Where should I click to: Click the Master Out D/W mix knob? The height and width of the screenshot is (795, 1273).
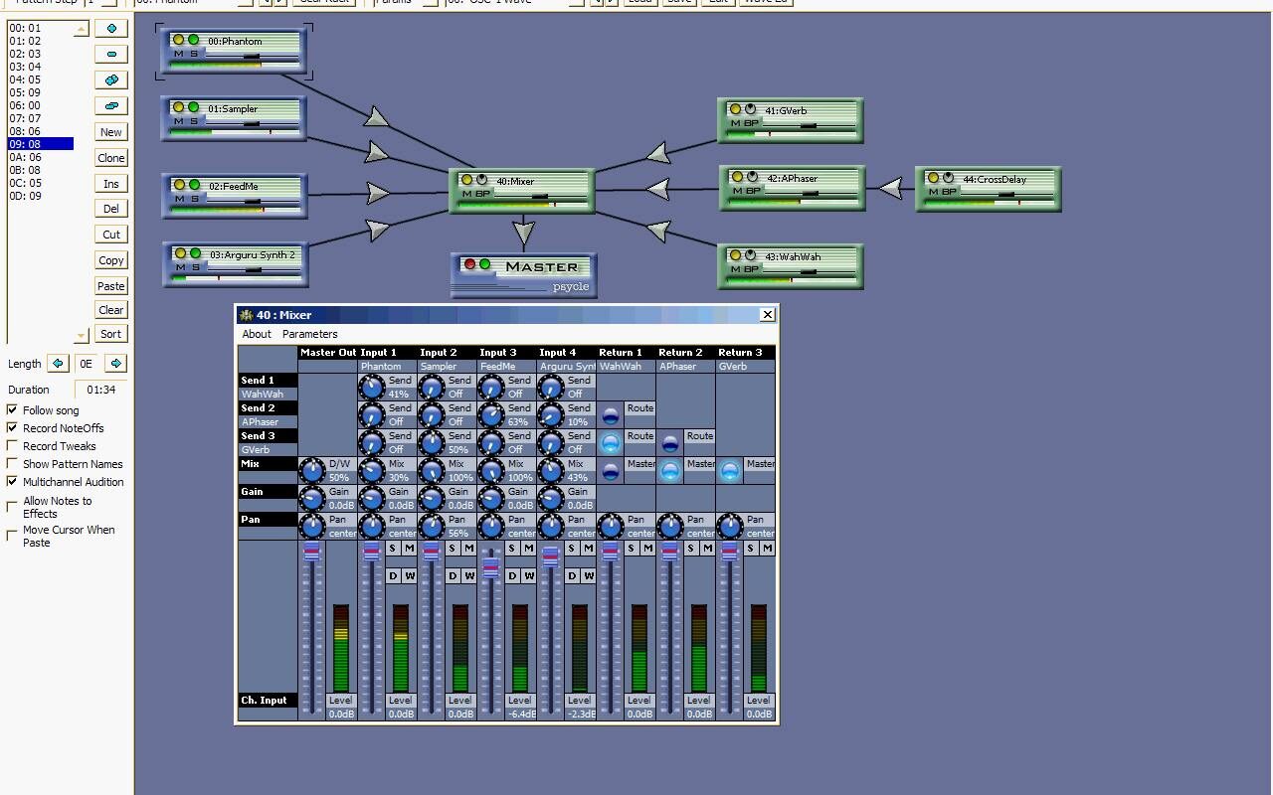coord(312,471)
